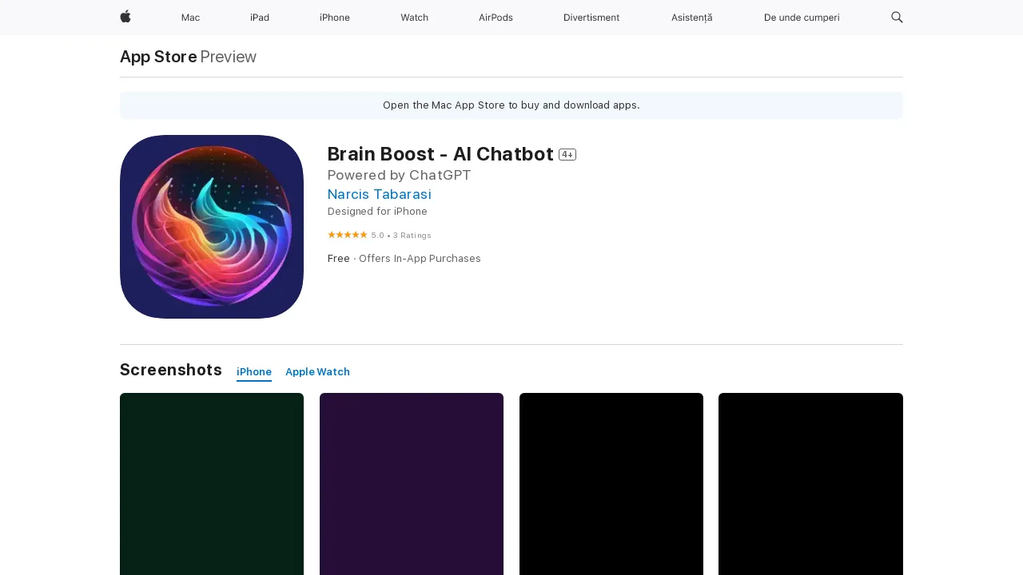
Task: Open the iPad section from the navbar
Action: click(x=260, y=18)
